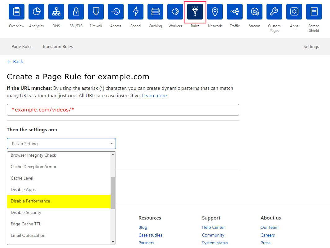
Task: Open Settings in the rules sub-navigation
Action: tap(311, 47)
